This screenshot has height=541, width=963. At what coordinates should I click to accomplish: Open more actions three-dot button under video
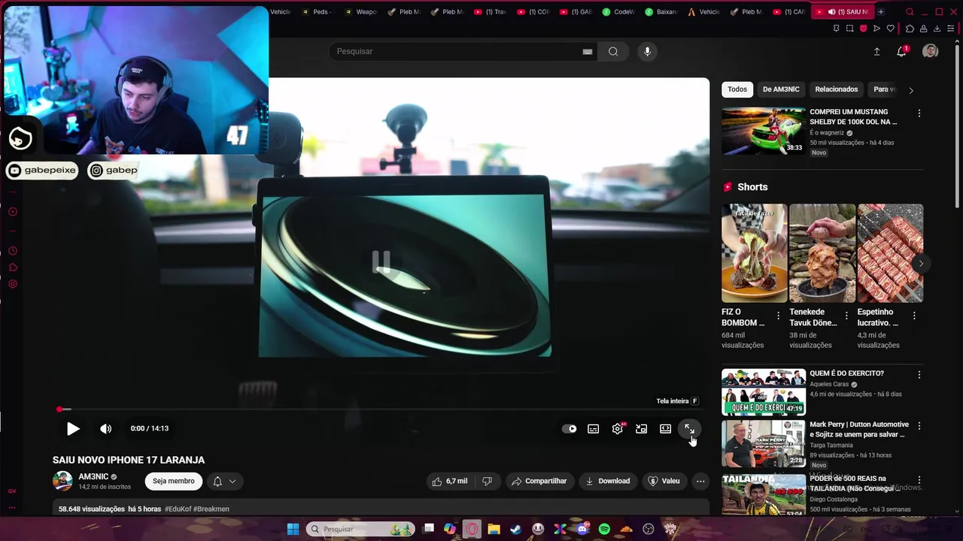coord(700,481)
